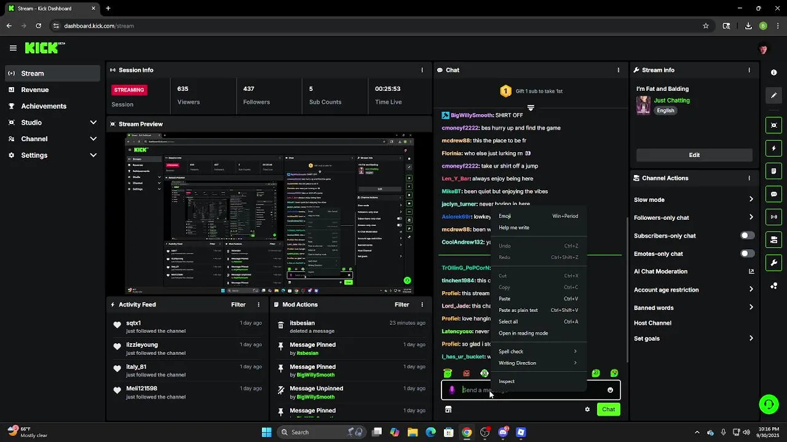Choose Help me write in context menu
The height and width of the screenshot is (442, 787).
(538, 228)
